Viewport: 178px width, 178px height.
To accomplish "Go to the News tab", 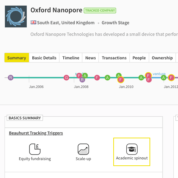I will pos(90,58).
